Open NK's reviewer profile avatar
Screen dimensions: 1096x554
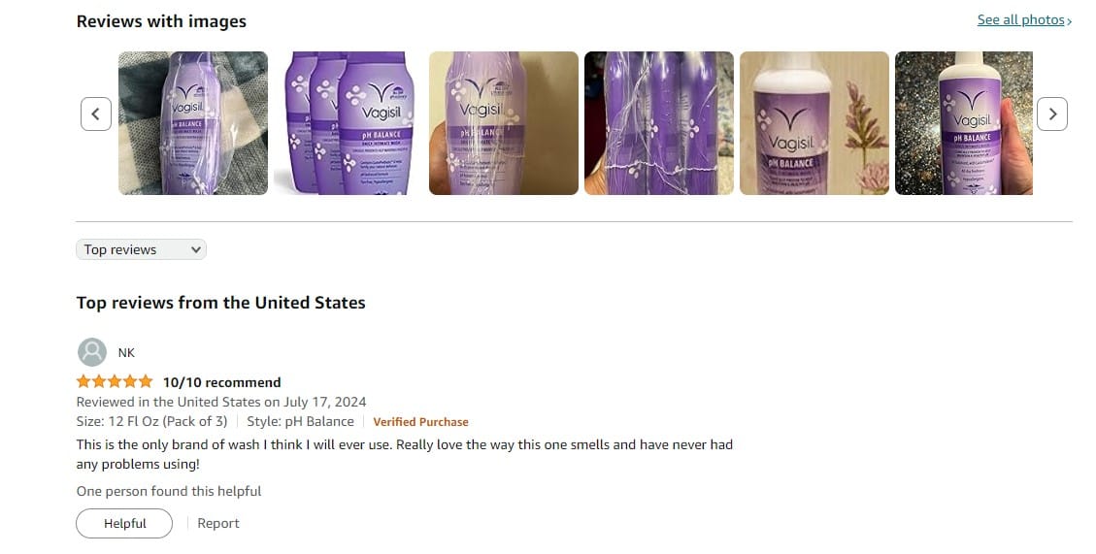click(x=91, y=352)
